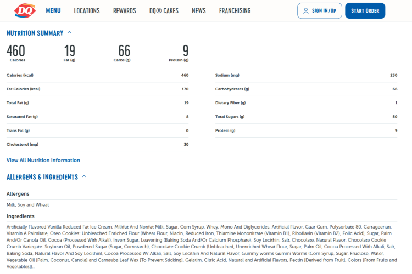Click the Dietary Fiber (g) row label
Image resolution: width=412 pixels, height=274 pixels.
tap(230, 103)
